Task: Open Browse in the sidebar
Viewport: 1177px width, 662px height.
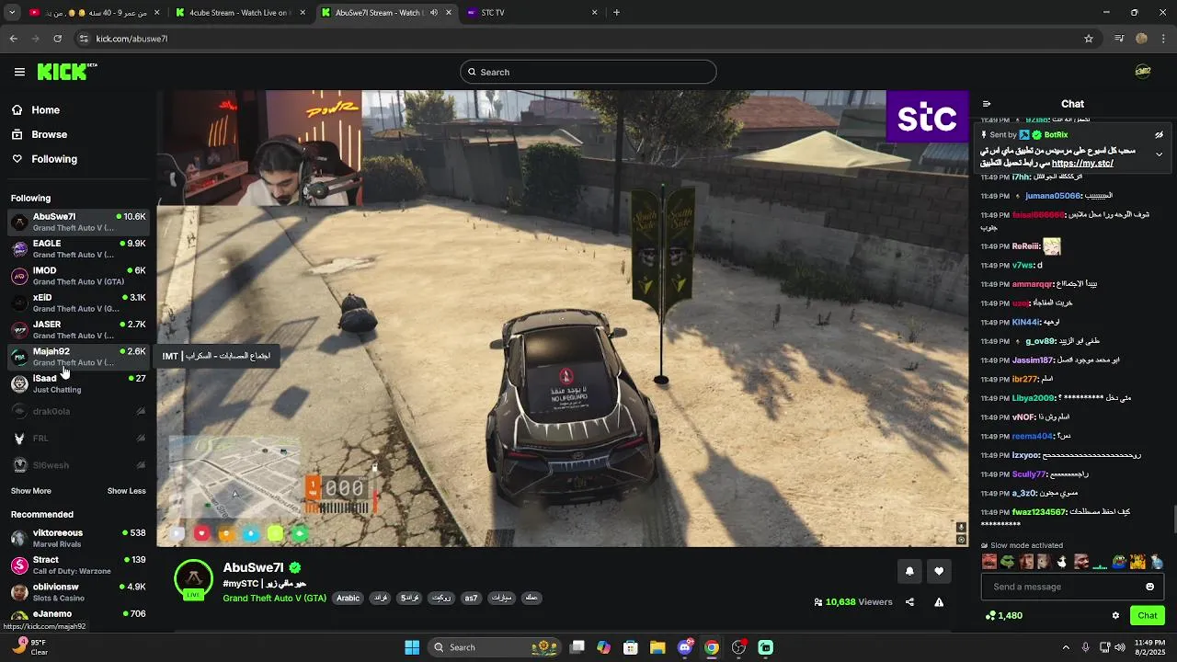Action: click(x=40, y=134)
